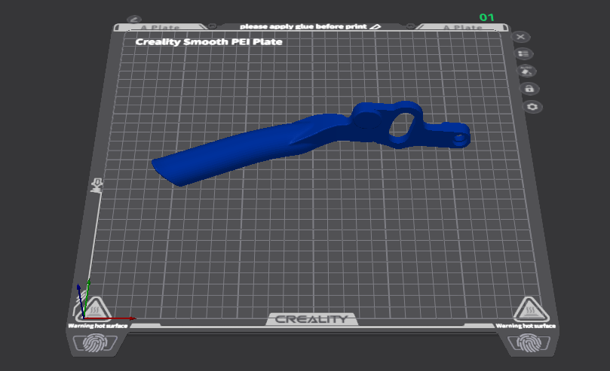The height and width of the screenshot is (371, 610).
Task: Arrange objects on this plate
Action: click(x=523, y=54)
